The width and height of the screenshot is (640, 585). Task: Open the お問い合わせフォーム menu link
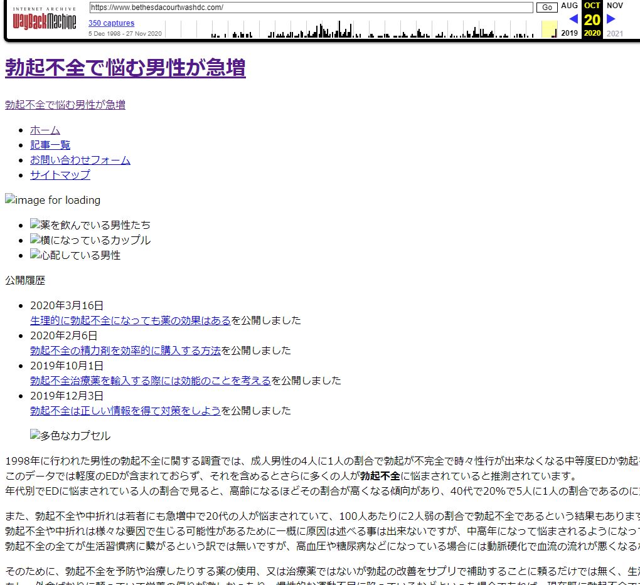point(80,160)
